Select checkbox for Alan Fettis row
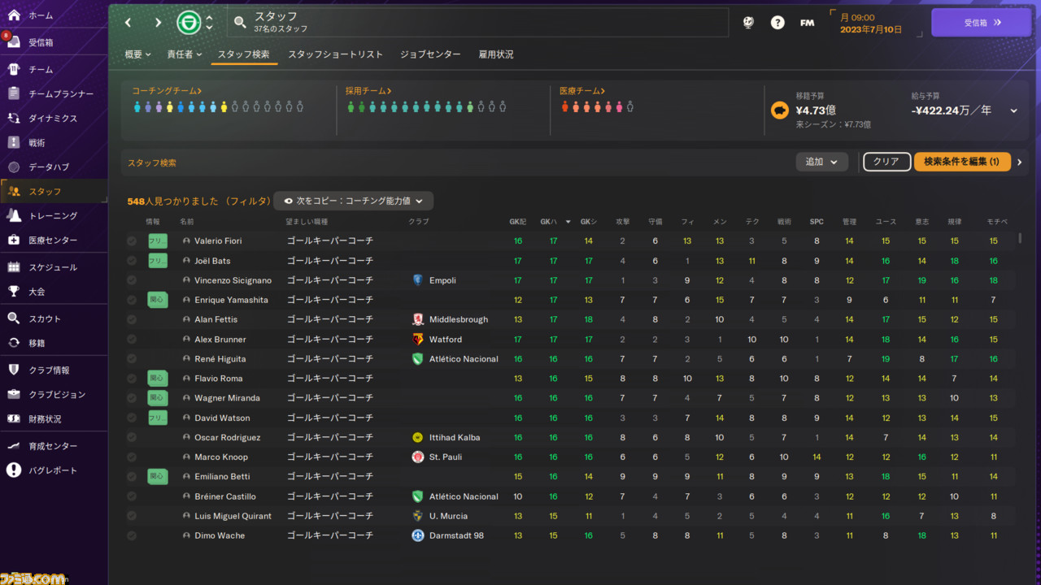 tap(132, 320)
